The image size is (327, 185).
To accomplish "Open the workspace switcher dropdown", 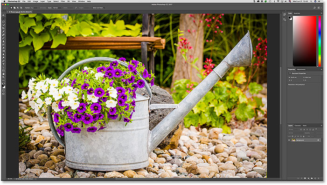I will (x=319, y=8).
